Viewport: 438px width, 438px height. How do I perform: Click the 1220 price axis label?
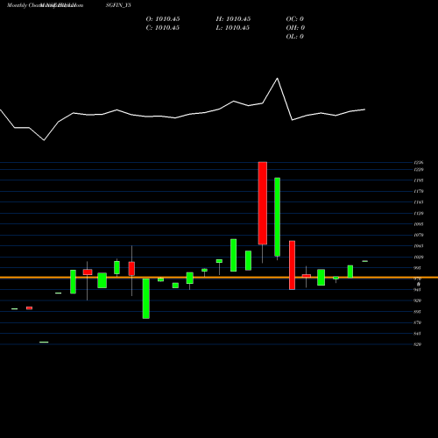click(x=419, y=170)
